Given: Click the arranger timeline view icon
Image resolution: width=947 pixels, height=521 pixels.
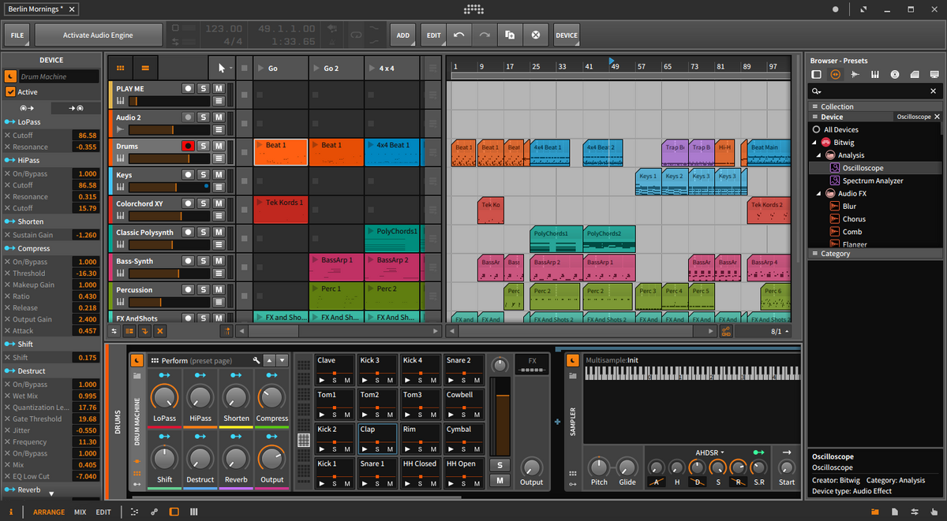Looking at the screenshot, I should point(145,68).
